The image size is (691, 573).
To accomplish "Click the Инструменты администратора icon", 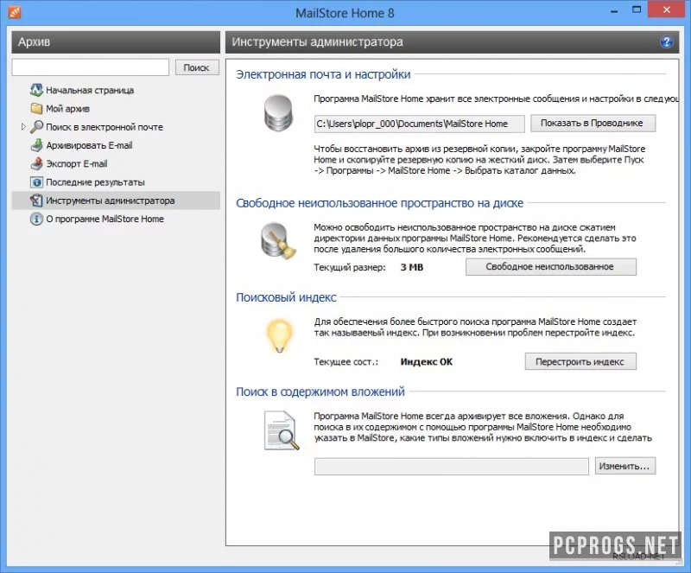I will tap(36, 201).
